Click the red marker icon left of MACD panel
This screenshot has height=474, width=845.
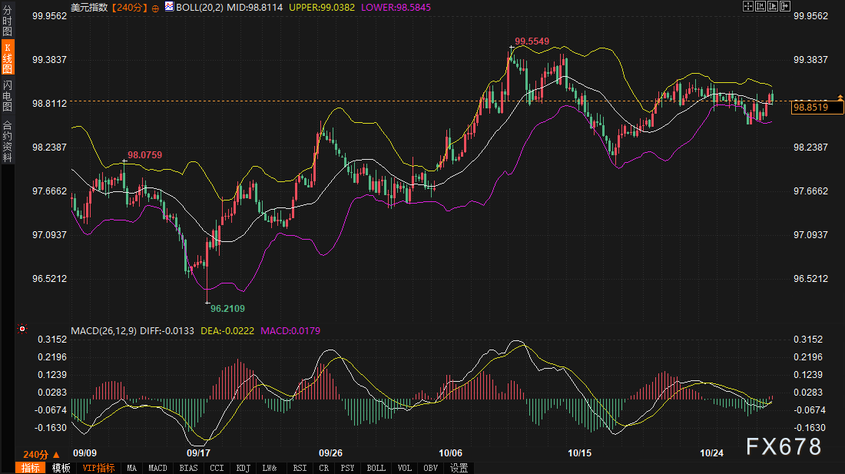[22, 330]
